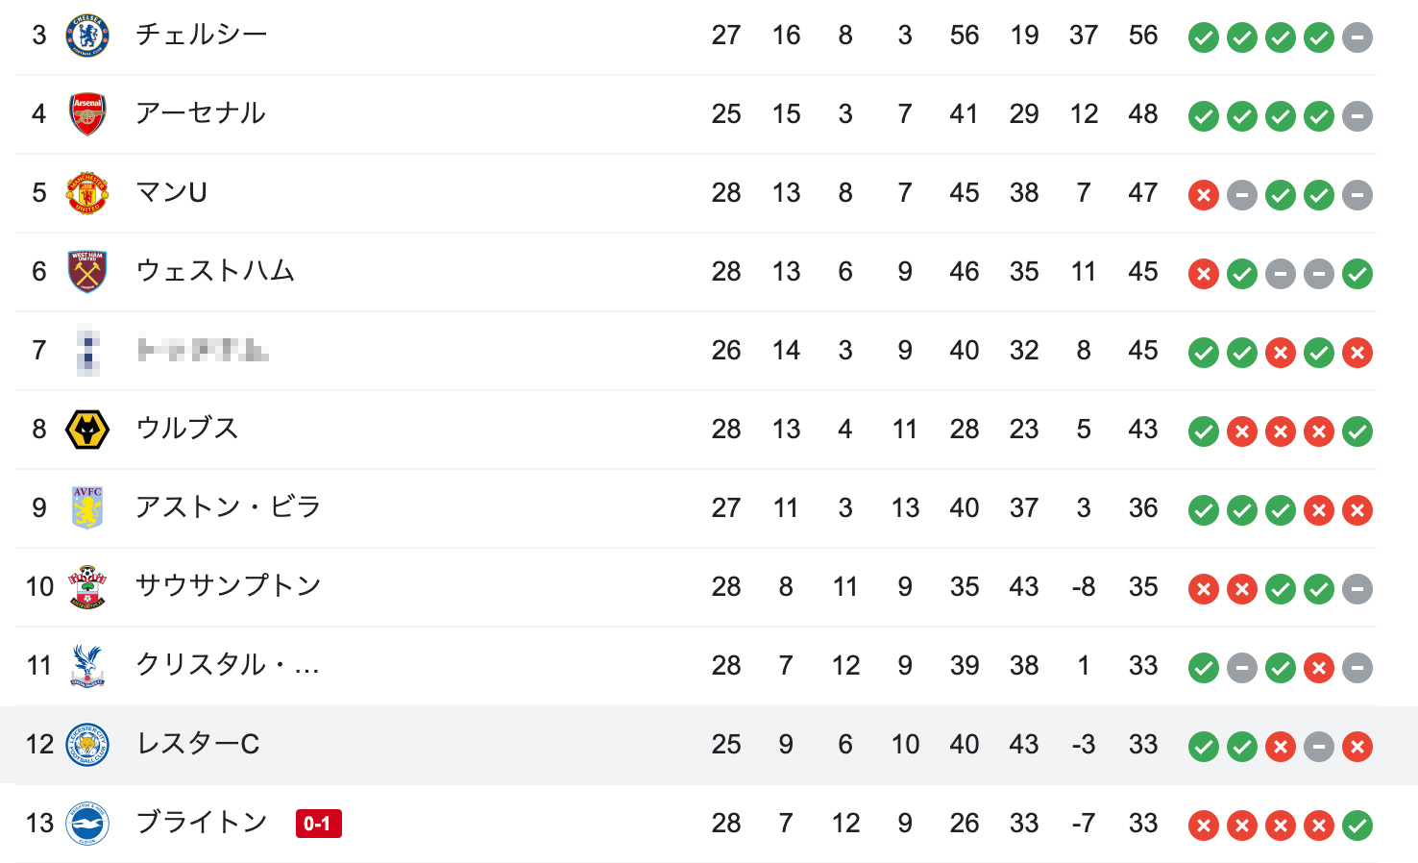Image resolution: width=1418 pixels, height=863 pixels.
Task: Click the Leicester City fox crest
Action: (x=87, y=745)
